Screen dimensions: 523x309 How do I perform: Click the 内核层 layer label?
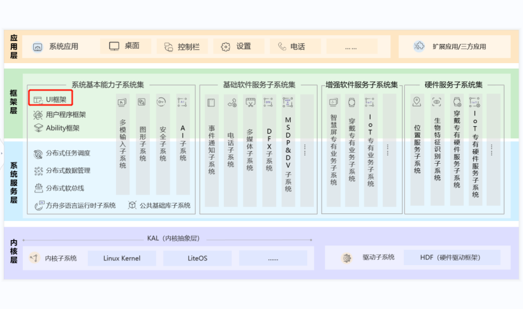click(x=13, y=251)
